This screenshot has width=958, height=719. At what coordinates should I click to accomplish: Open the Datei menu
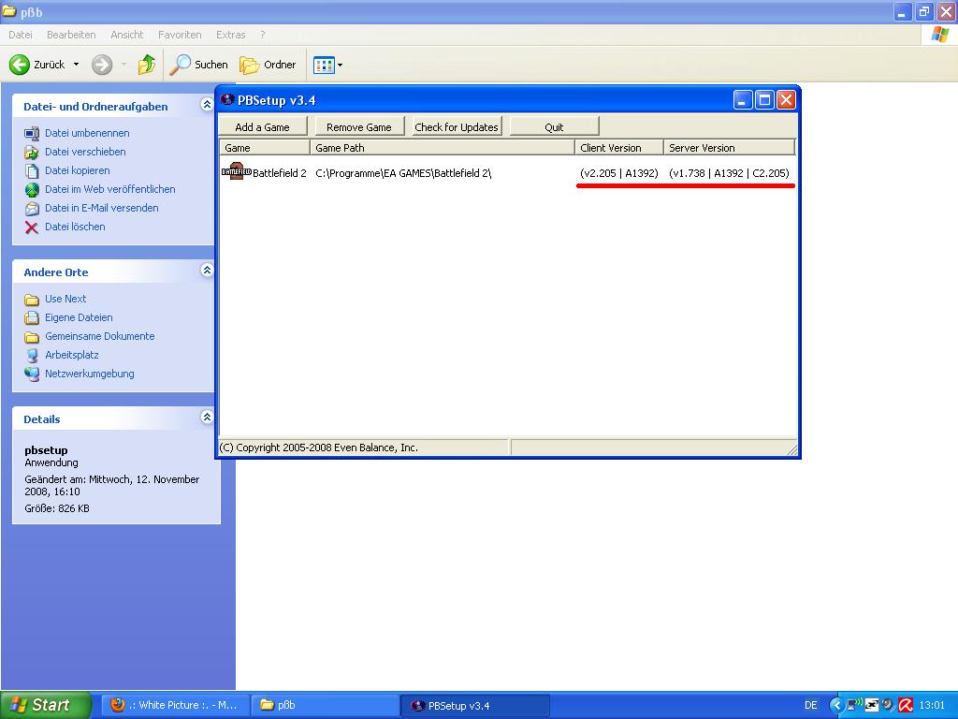pos(21,35)
